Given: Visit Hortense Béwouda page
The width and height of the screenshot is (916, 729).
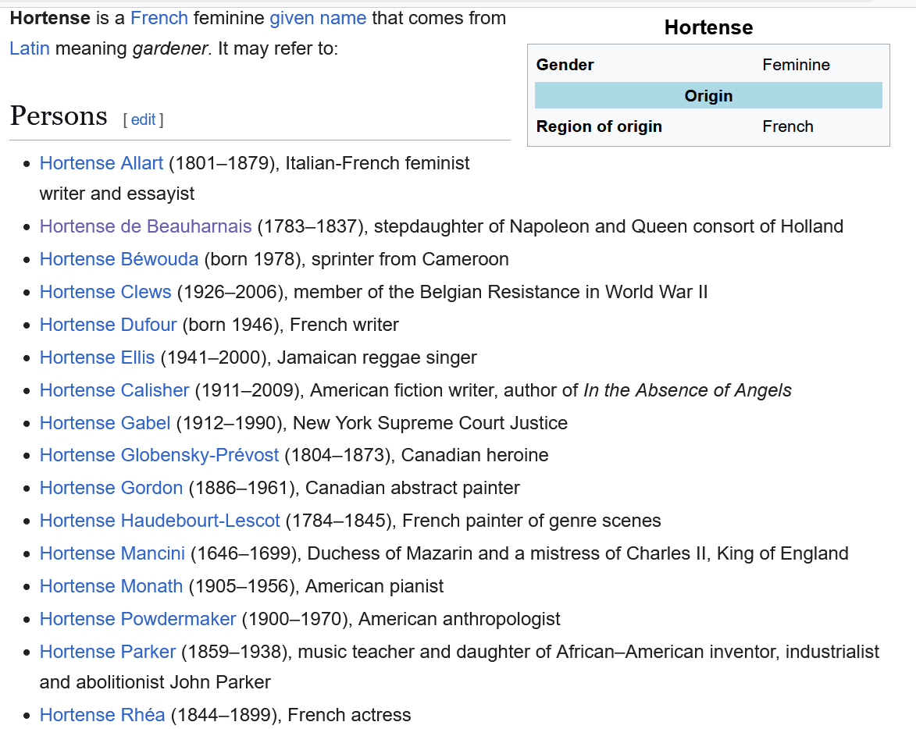Looking at the screenshot, I should [119, 259].
